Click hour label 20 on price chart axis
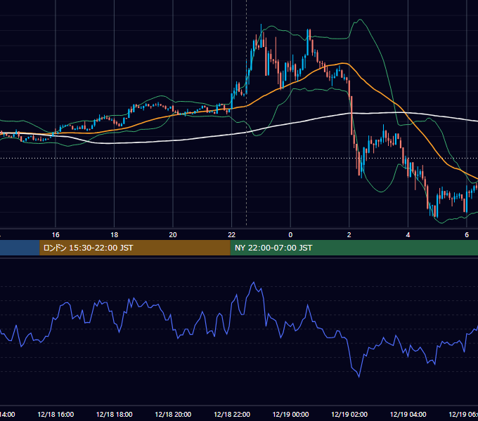Image resolution: width=478 pixels, height=421 pixels. point(173,235)
